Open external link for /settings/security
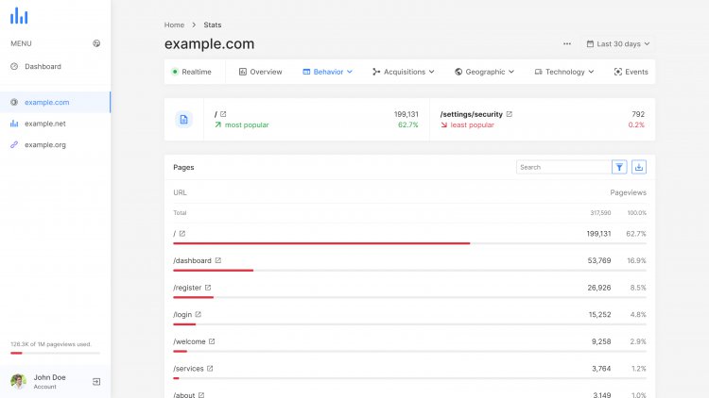The height and width of the screenshot is (398, 709). coord(510,114)
